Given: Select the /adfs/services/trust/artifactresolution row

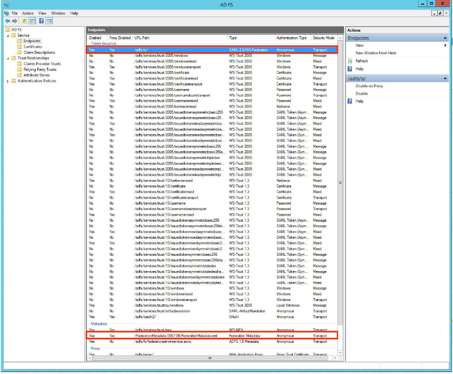Looking at the screenshot, I should tap(212, 311).
